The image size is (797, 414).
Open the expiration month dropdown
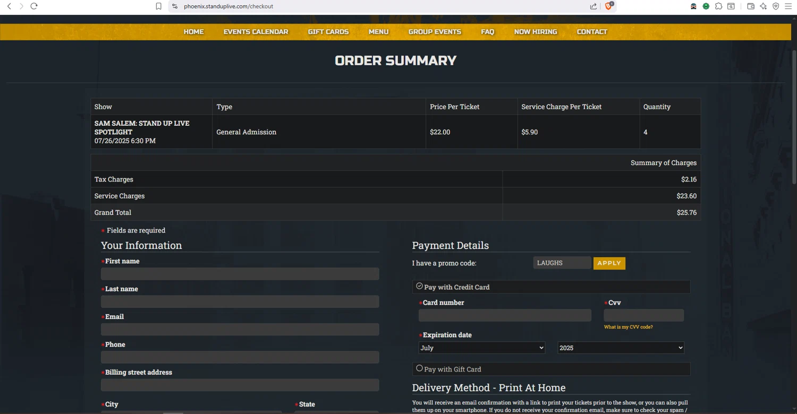[x=482, y=348]
